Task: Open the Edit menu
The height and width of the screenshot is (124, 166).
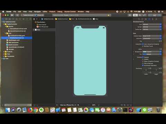Action: pyautogui.click(x=19, y=12)
